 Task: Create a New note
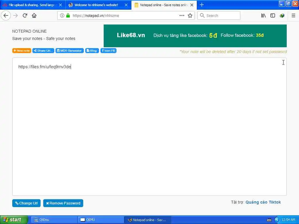pyautogui.click(x=22, y=50)
